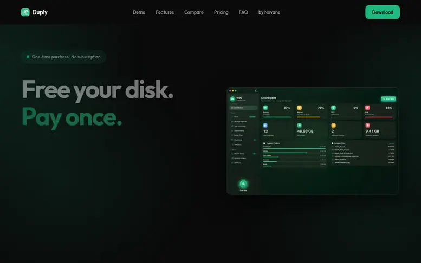Click the Pay once headline

(x=72, y=117)
